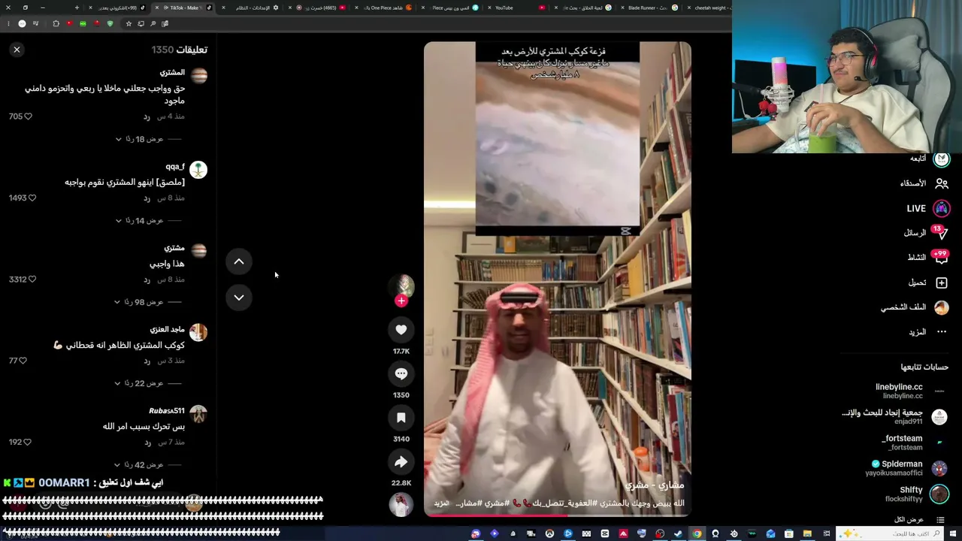Go to next video with down chevron
The width and height of the screenshot is (962, 541).
click(x=239, y=298)
